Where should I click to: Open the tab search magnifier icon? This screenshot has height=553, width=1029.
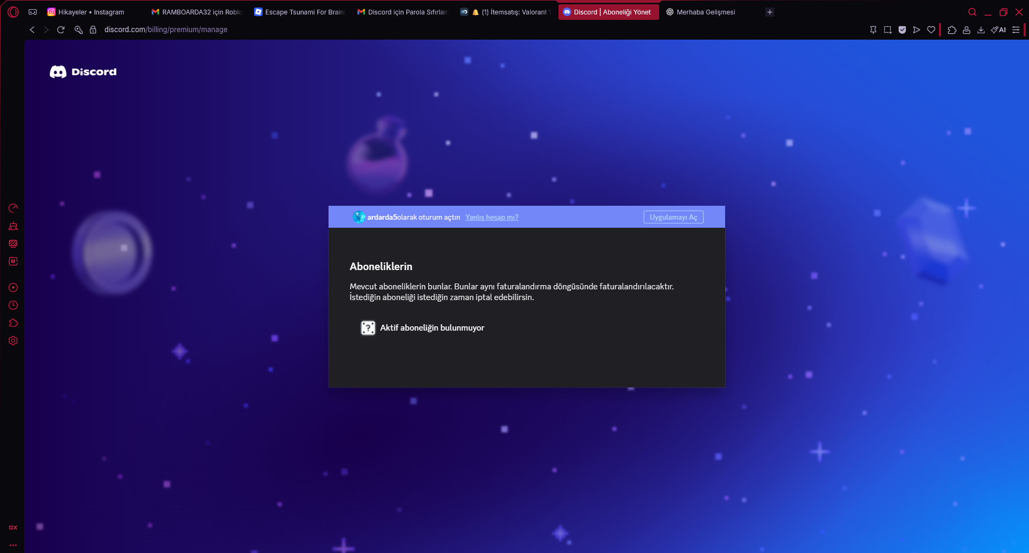972,12
